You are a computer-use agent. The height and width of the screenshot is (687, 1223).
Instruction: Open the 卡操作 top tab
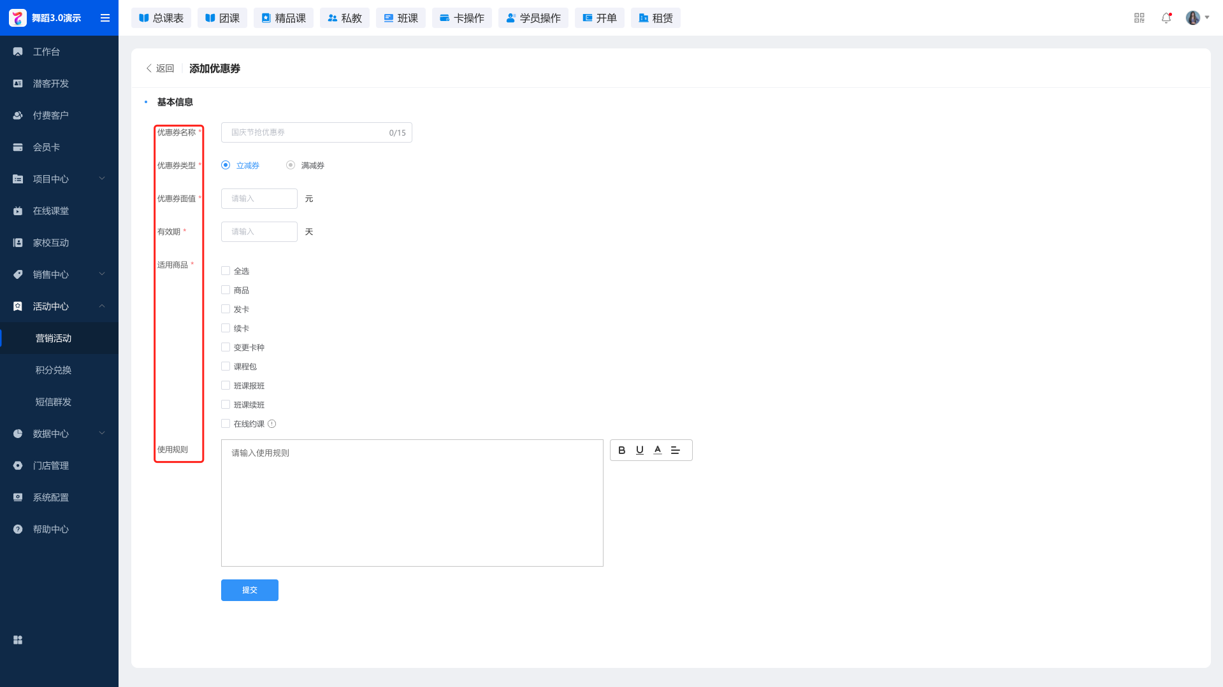coord(462,18)
